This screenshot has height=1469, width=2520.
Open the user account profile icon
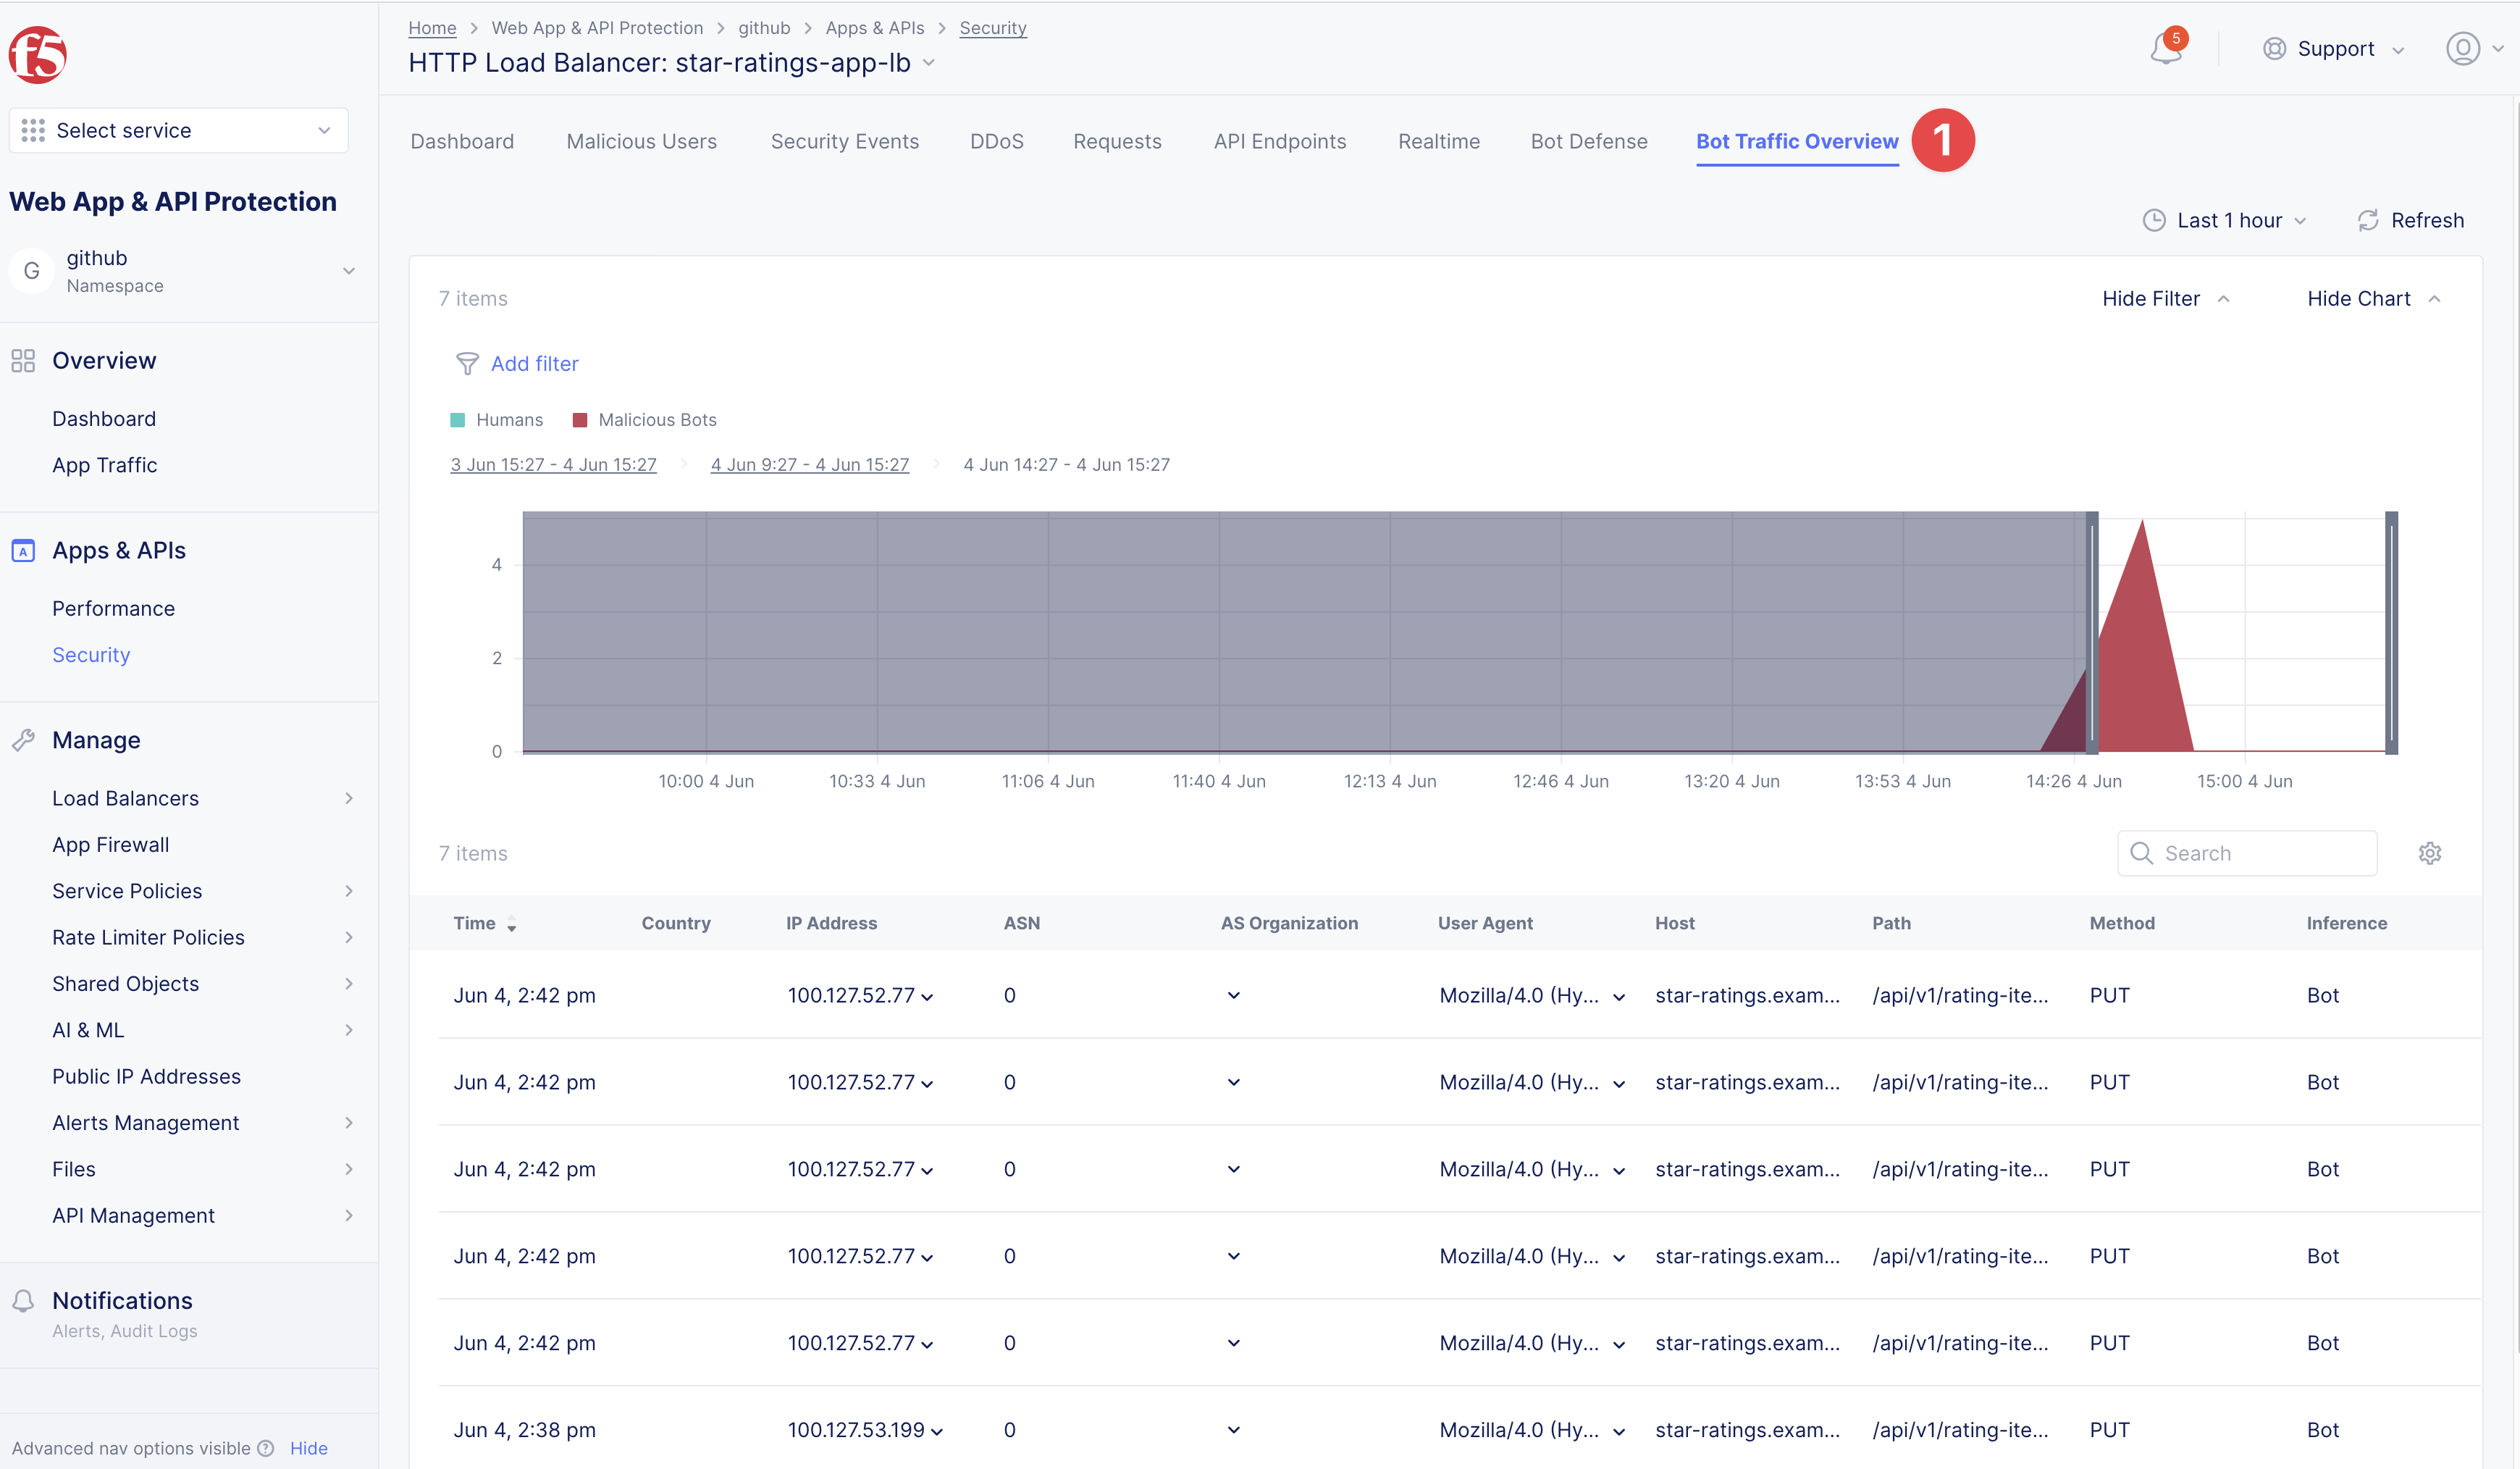pos(2462,48)
